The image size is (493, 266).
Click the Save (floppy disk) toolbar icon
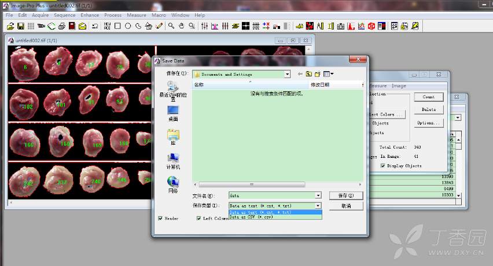point(20,26)
